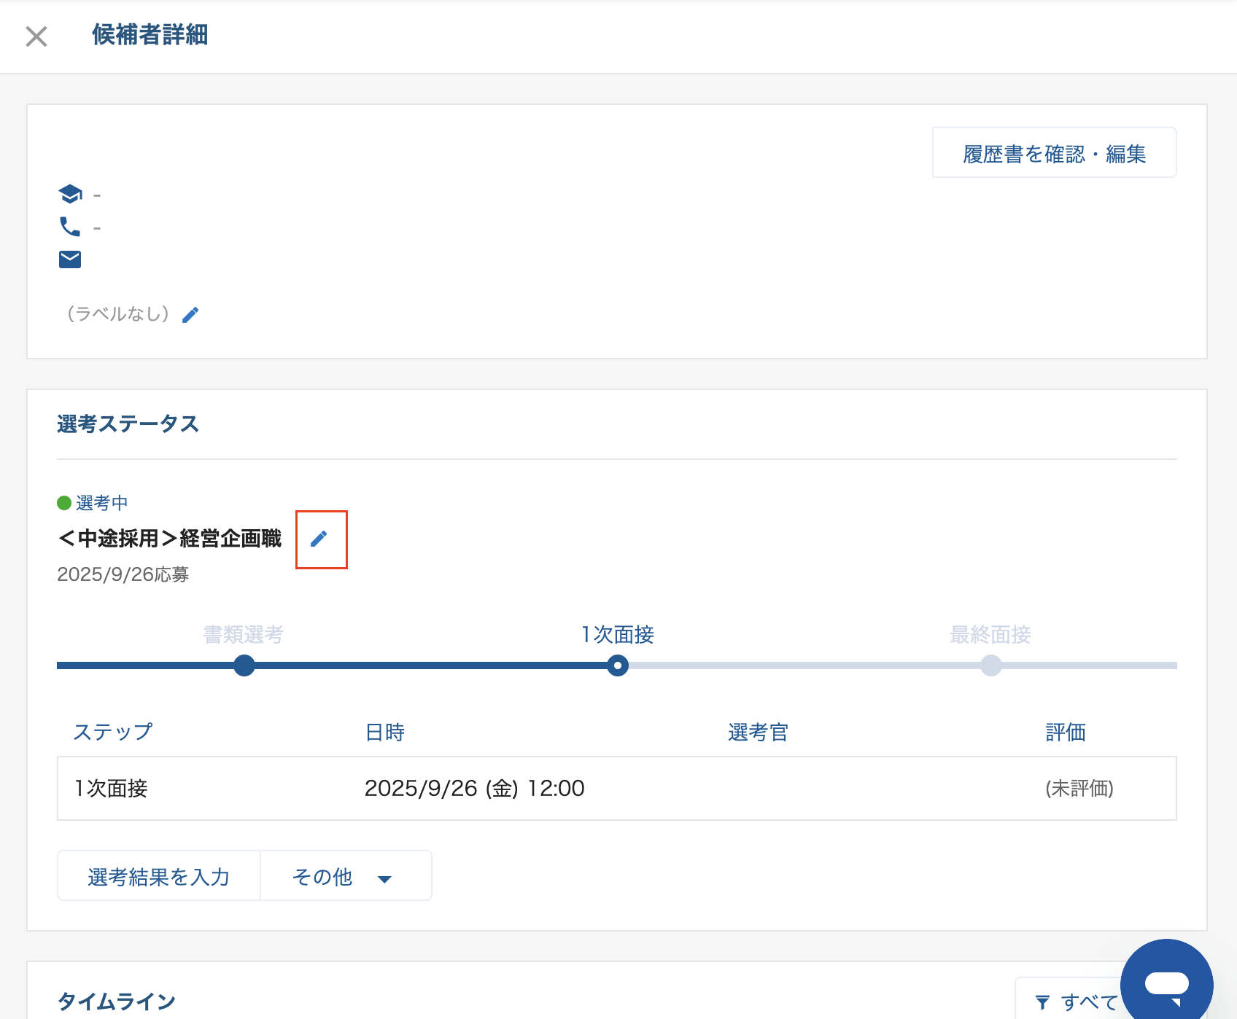Click the dropdown arrow beside その他
Viewport: 1237px width, 1019px height.
384,878
